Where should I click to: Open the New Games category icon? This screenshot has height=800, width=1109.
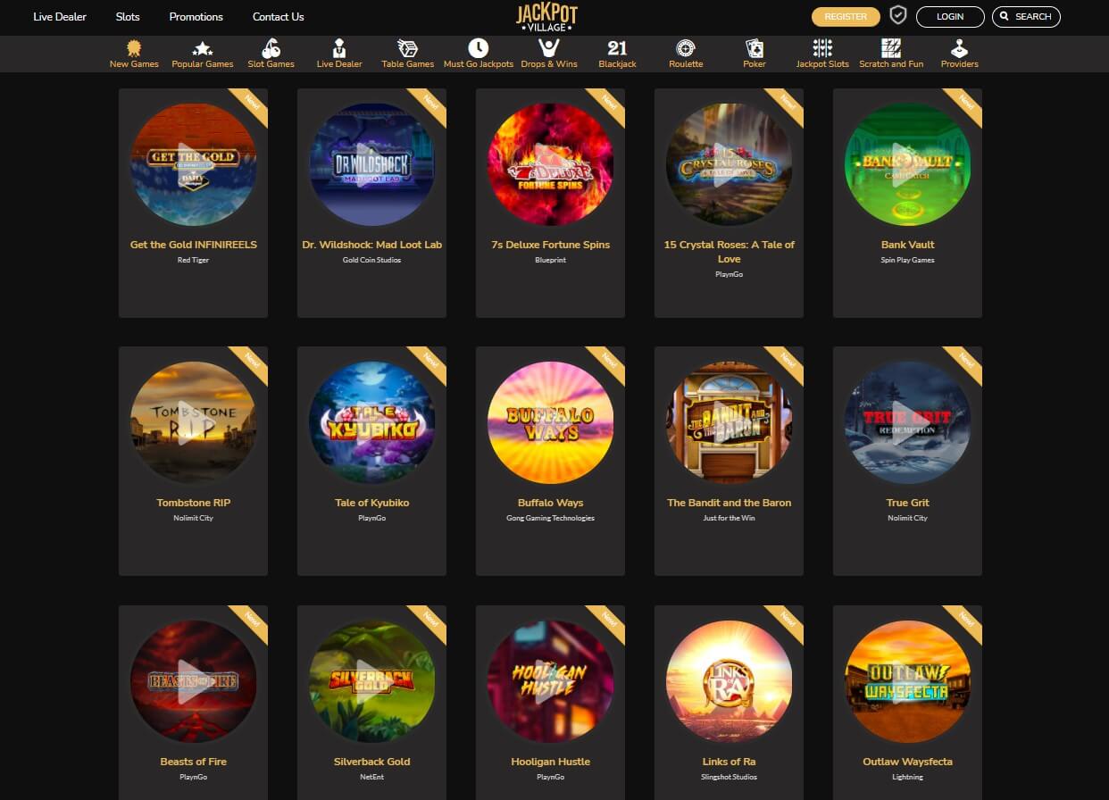[134, 48]
